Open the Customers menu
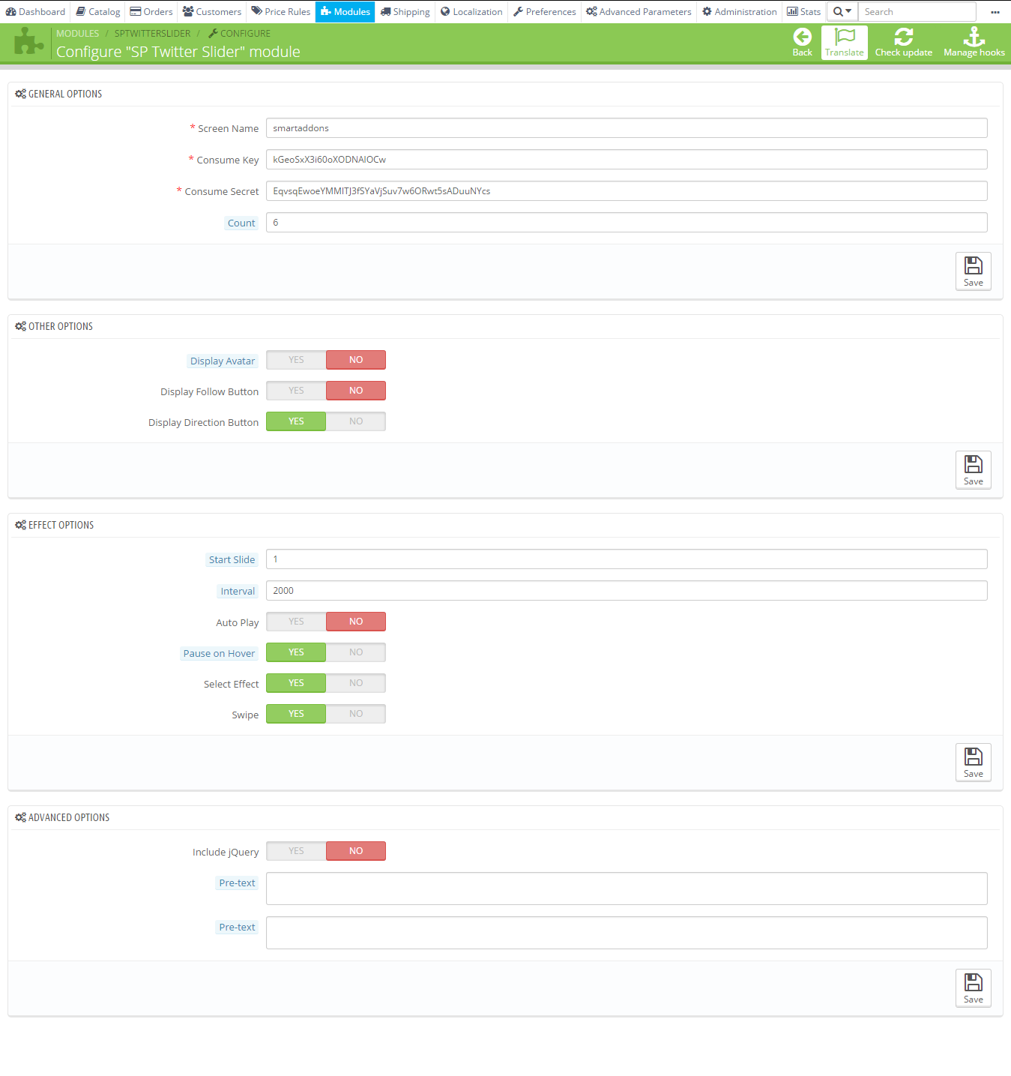The height and width of the screenshot is (1076, 1011). 212,12
